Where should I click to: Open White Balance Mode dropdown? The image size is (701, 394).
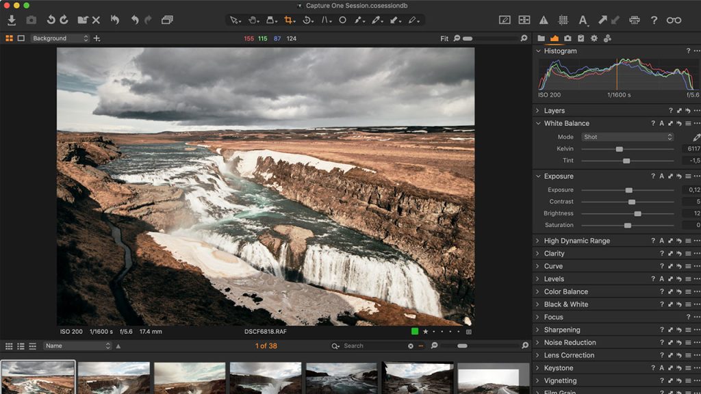tap(628, 137)
